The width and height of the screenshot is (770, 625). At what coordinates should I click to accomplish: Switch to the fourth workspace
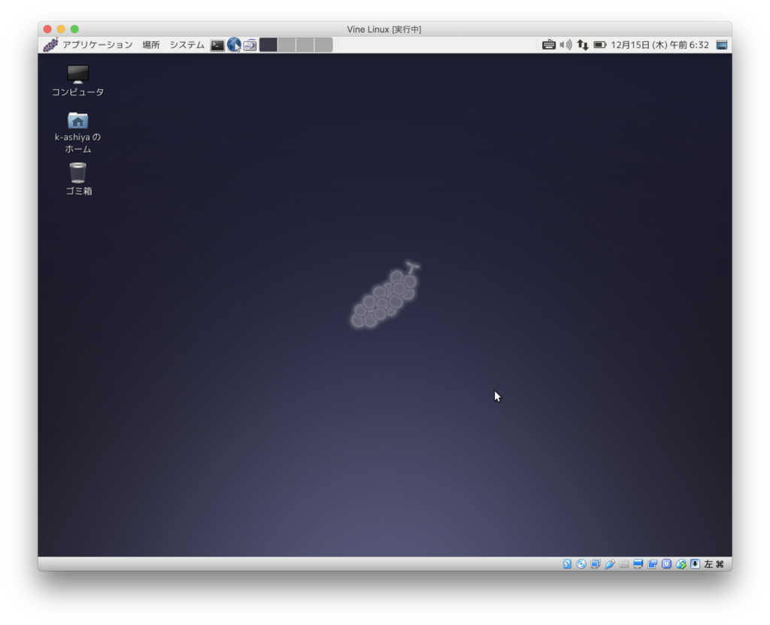(x=323, y=44)
